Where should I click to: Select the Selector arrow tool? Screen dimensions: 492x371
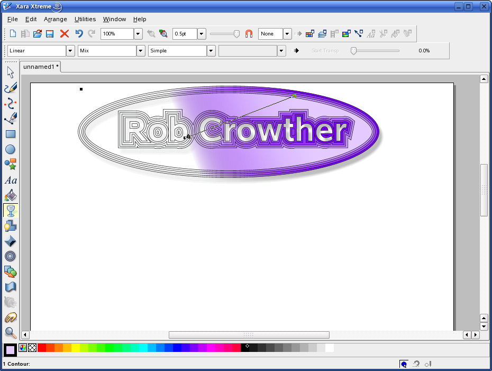click(x=11, y=73)
